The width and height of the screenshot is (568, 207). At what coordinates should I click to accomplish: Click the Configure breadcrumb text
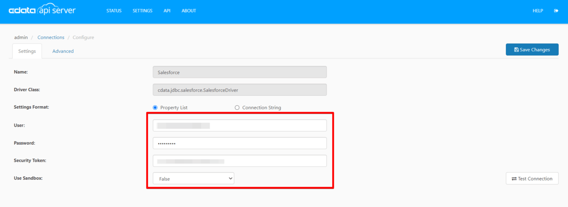tap(83, 37)
